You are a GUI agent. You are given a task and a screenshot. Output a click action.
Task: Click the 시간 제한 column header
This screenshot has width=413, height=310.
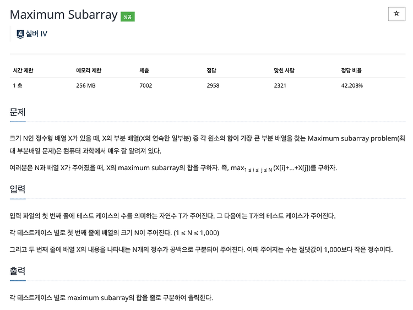(x=23, y=70)
